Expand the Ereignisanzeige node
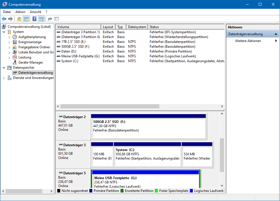Image resolution: width=280 pixels, height=201 pixels. coord(9,42)
